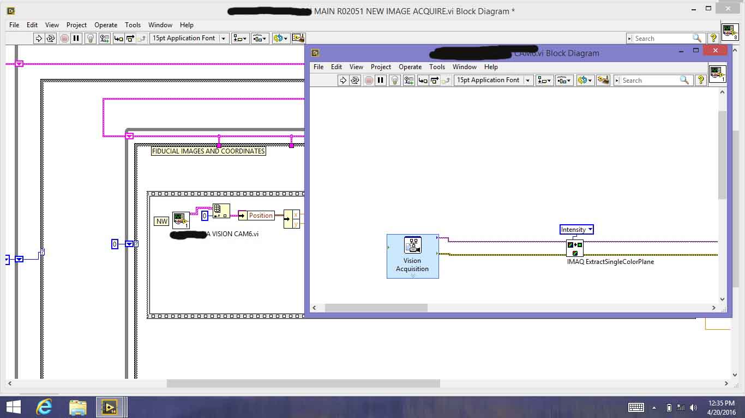The width and height of the screenshot is (745, 418).
Task: Click the FIDUCIAL IMAGES AND COORDINATES label
Action: [208, 151]
